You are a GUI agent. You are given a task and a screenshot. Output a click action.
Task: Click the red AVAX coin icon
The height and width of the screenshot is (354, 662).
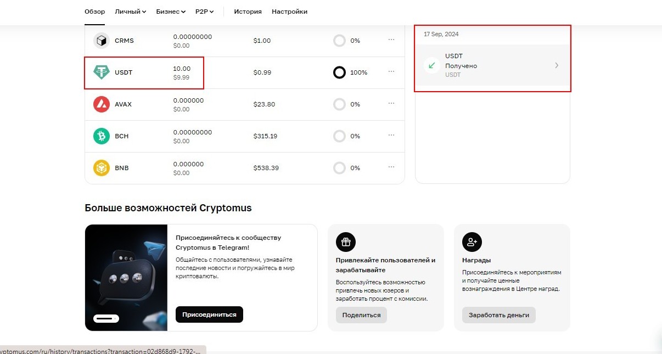point(102,104)
